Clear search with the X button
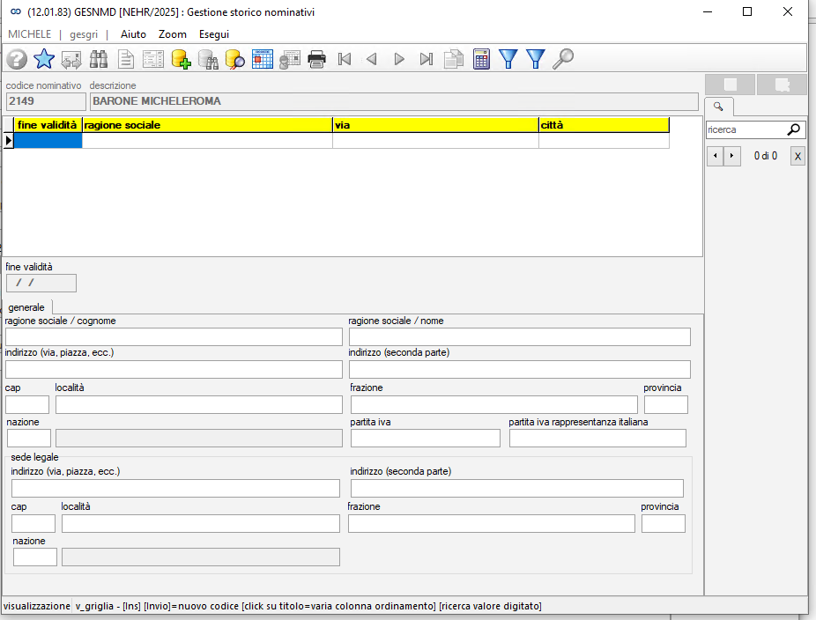816x620 pixels. pos(797,156)
